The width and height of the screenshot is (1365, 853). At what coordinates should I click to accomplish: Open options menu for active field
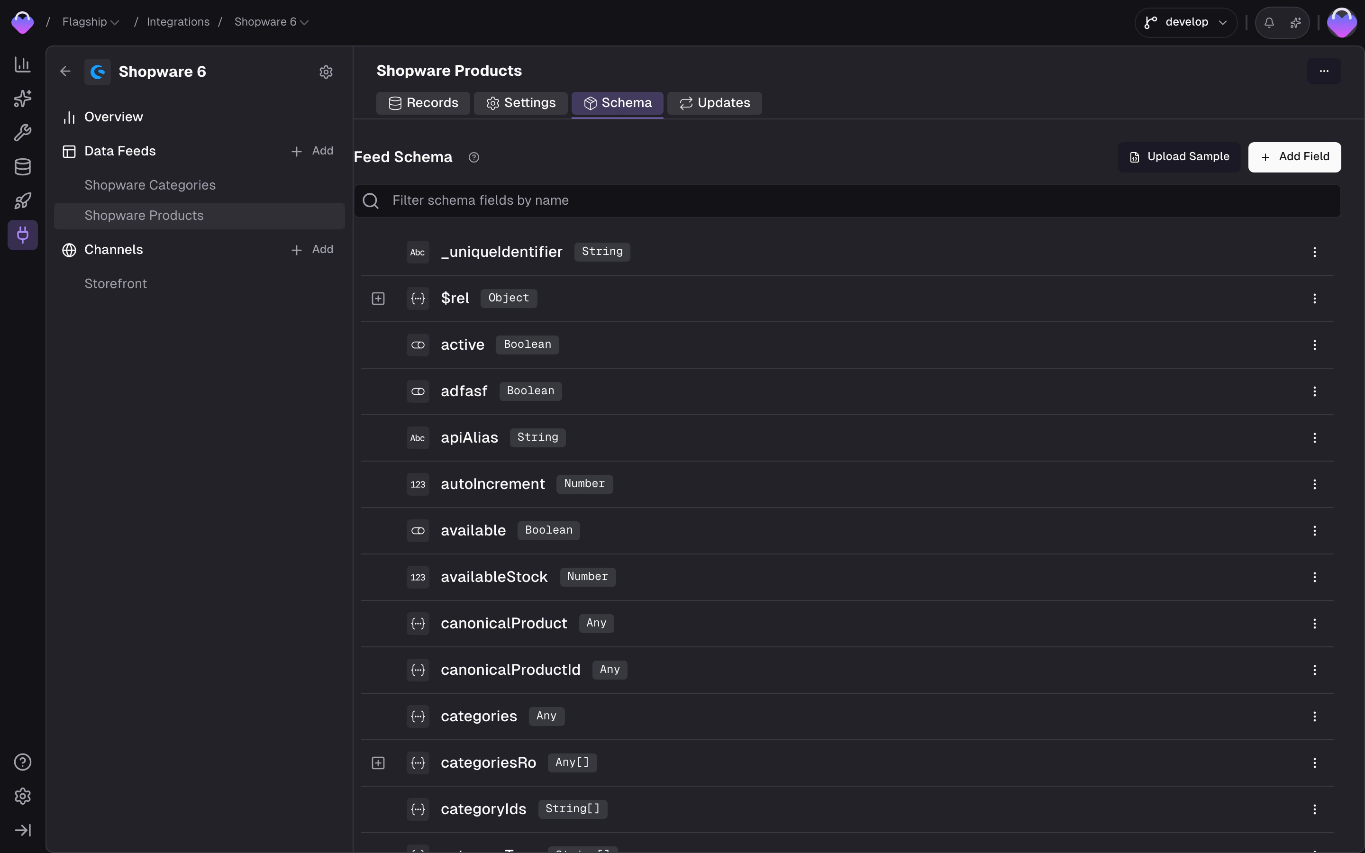tap(1314, 345)
